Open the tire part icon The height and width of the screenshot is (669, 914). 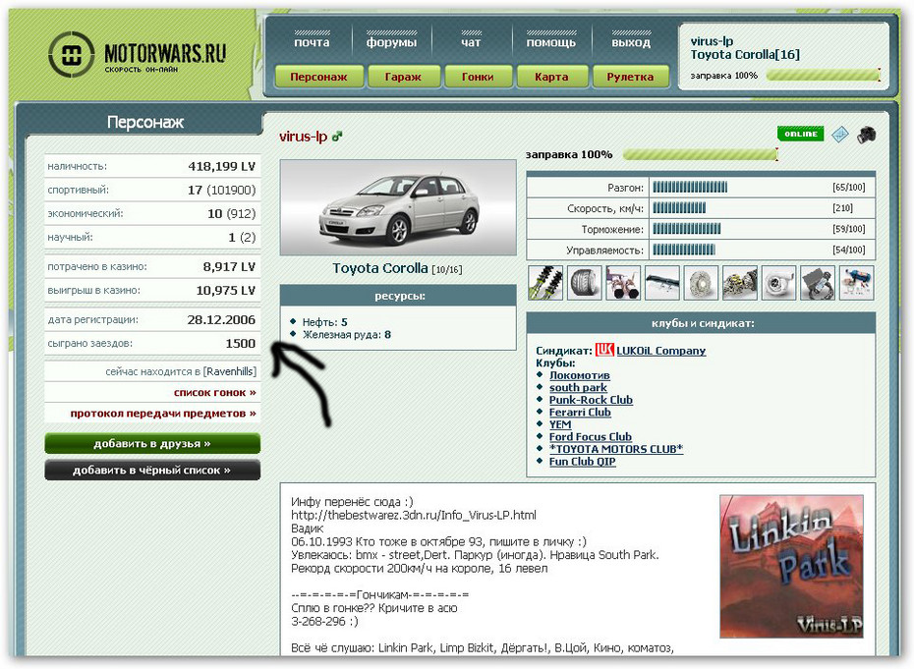coord(584,283)
